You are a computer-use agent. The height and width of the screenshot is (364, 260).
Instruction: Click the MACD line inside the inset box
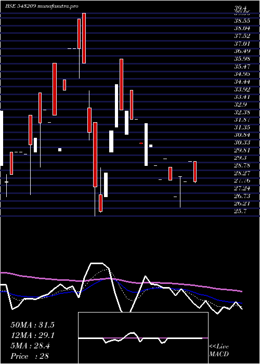click(x=140, y=339)
